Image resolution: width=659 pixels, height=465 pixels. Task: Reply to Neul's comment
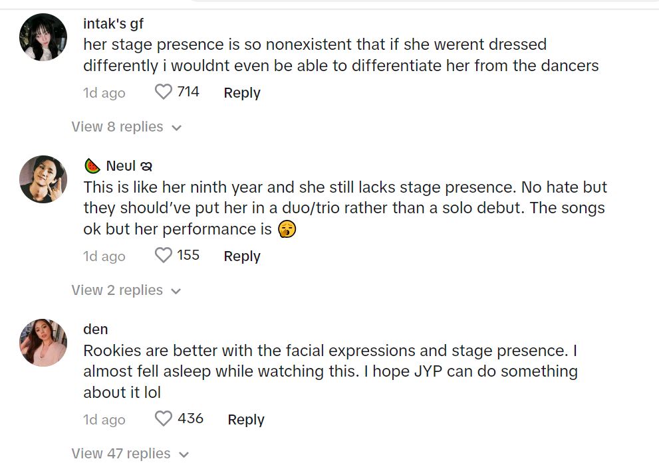(x=242, y=256)
